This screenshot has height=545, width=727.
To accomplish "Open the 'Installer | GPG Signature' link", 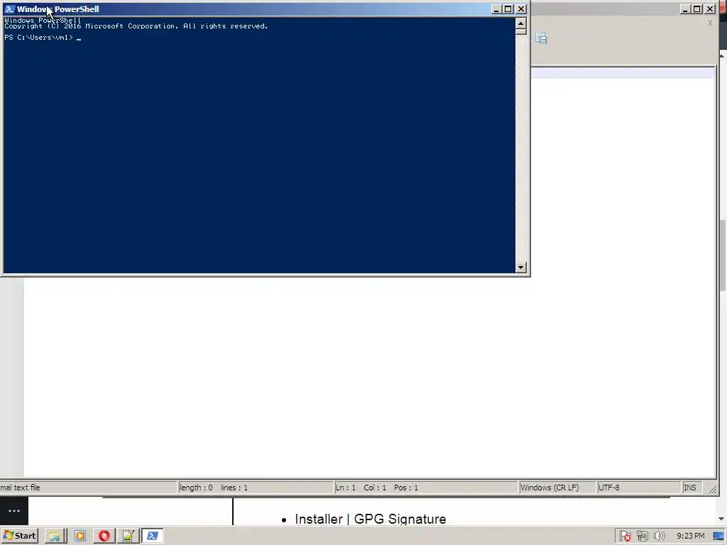I will (371, 519).
